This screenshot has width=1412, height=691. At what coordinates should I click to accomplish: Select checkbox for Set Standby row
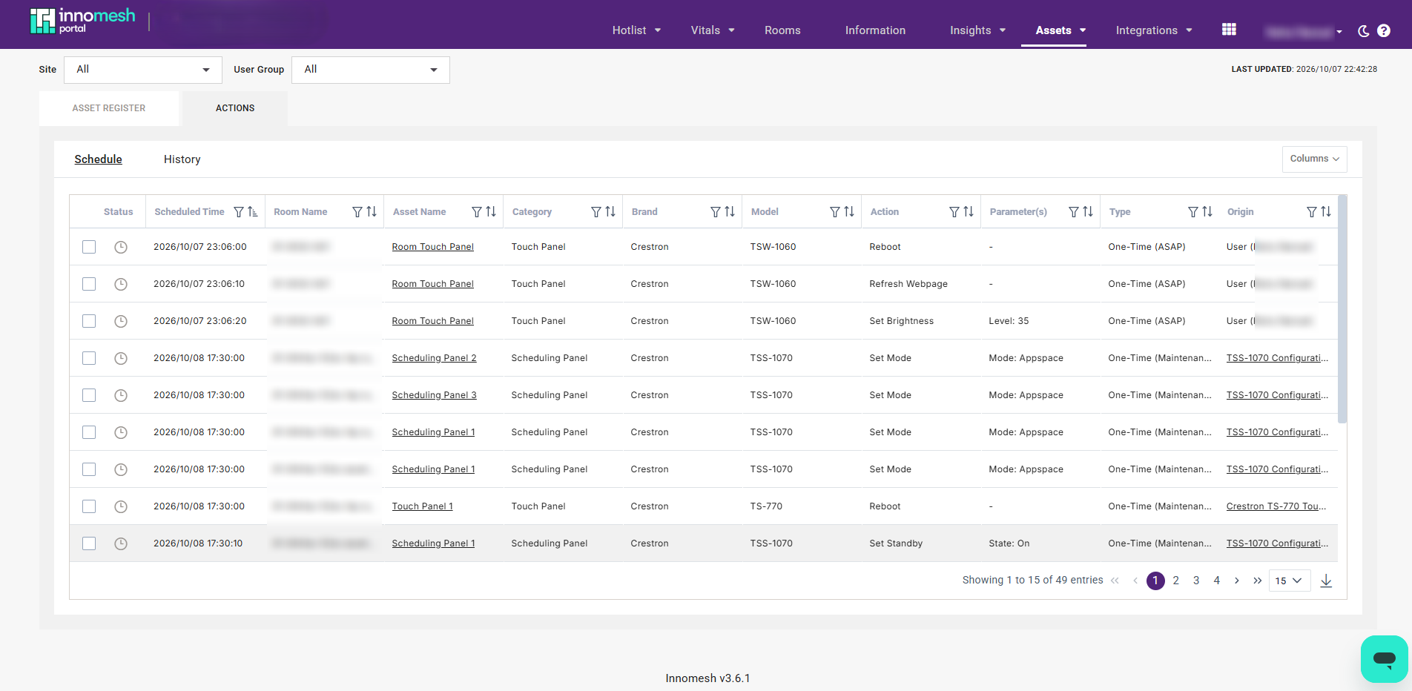coord(89,543)
